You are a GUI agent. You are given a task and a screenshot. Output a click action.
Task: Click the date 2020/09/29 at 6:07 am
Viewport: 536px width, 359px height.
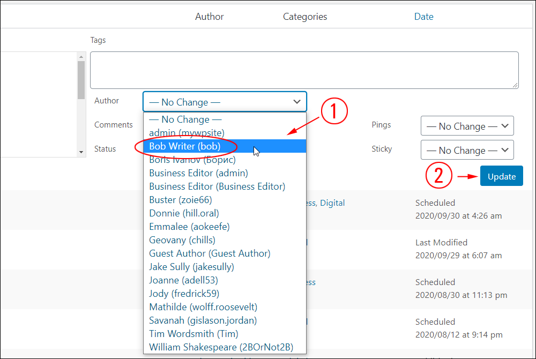coord(458,256)
